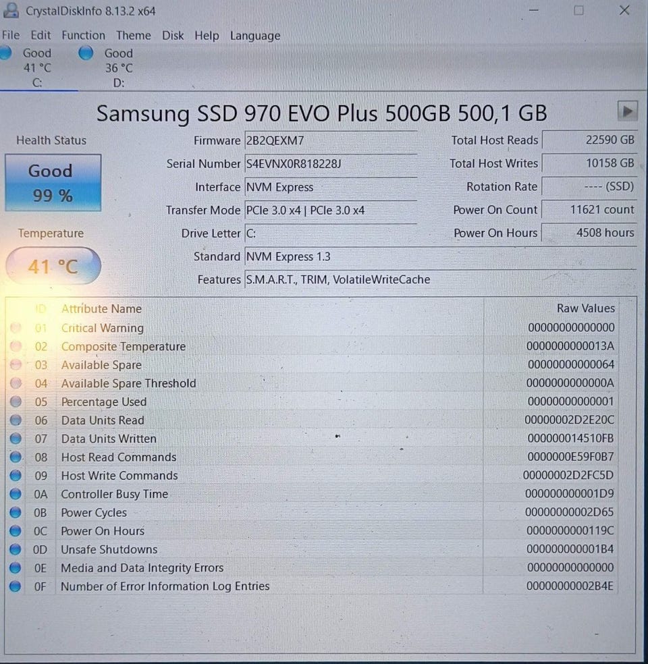Click the status orb for Host Read Commands
Screen dimensions: 648x664
click(x=16, y=457)
